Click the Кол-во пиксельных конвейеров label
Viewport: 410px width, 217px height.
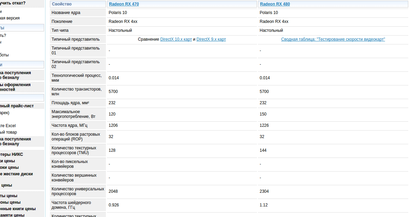coord(70,164)
